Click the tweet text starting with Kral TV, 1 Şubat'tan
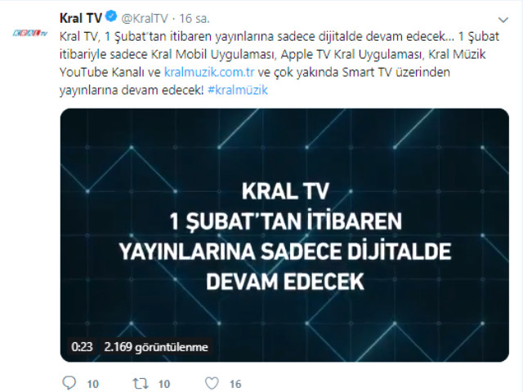The image size is (523, 392). [x=279, y=63]
